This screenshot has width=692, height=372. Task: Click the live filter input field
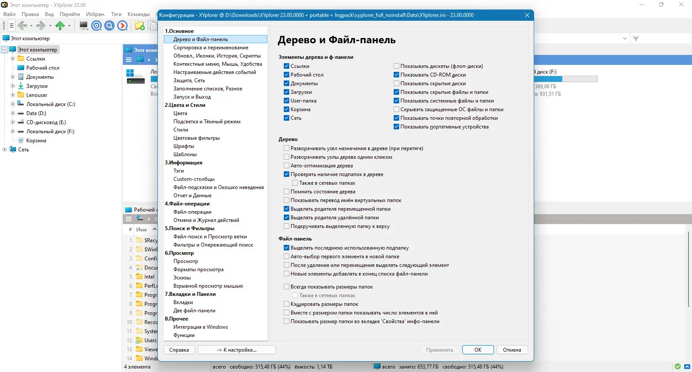click(x=665, y=38)
